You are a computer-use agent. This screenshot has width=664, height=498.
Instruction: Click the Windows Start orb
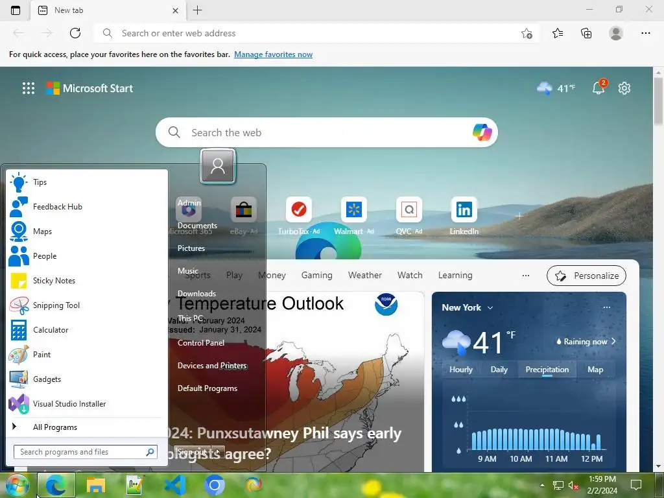(16, 485)
